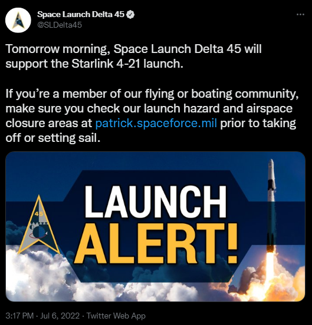Click the white clouds in the banner image
The image size is (312, 325).
tap(37, 276)
